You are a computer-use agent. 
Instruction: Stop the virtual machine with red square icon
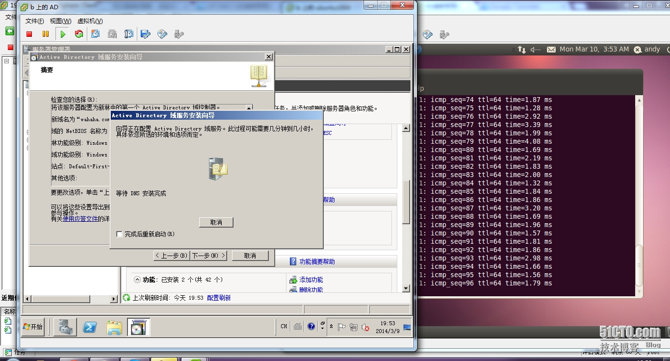point(29,34)
